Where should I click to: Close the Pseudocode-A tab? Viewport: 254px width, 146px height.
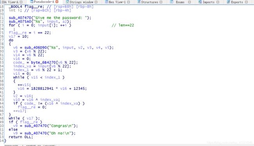57,2
